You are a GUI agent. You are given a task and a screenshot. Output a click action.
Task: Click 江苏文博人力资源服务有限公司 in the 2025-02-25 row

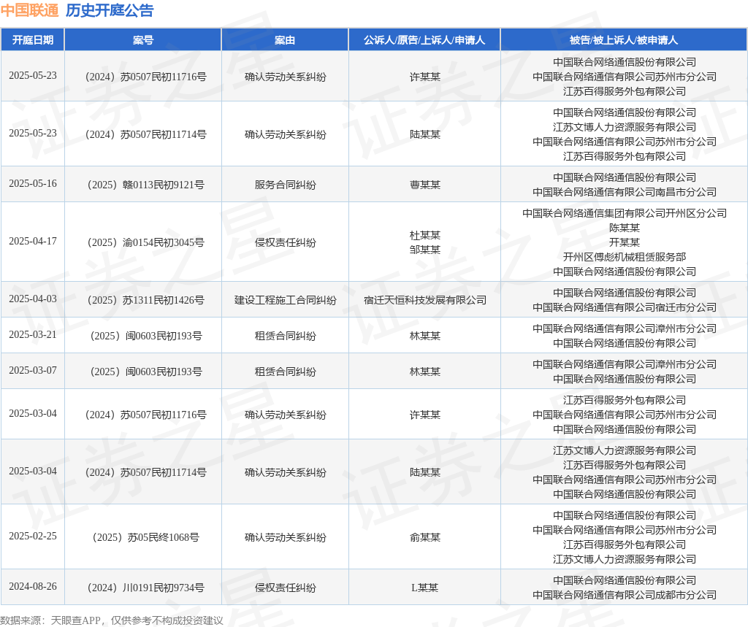tap(625, 559)
